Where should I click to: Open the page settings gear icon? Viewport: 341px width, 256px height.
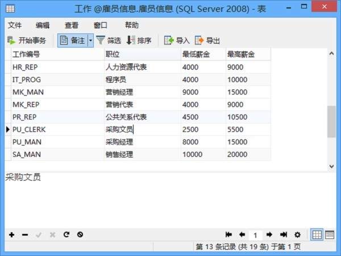297,234
